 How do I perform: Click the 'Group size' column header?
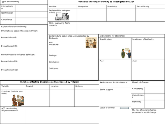click(x=92, y=7)
